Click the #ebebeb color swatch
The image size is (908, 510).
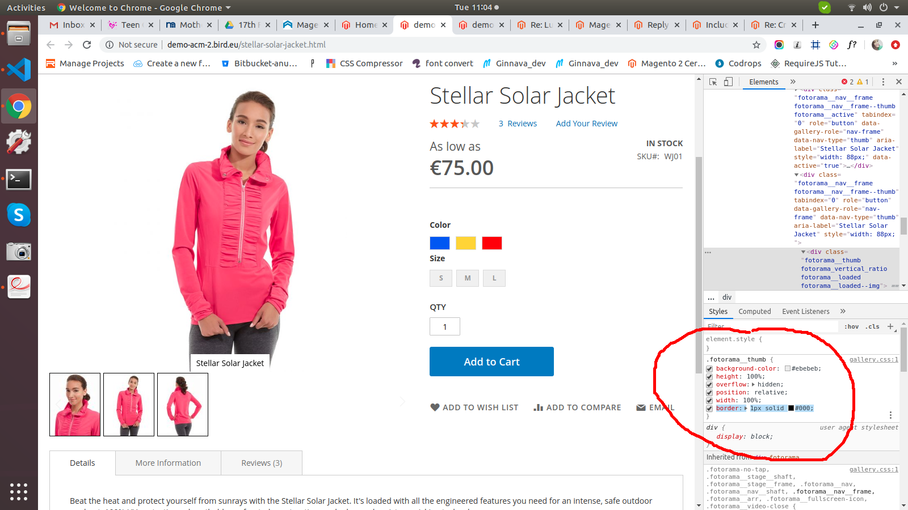tap(788, 368)
